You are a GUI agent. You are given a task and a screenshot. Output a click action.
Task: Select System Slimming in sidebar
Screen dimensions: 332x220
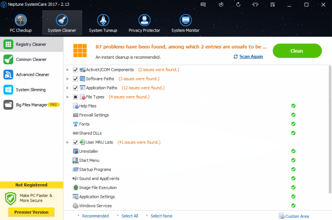click(x=31, y=90)
